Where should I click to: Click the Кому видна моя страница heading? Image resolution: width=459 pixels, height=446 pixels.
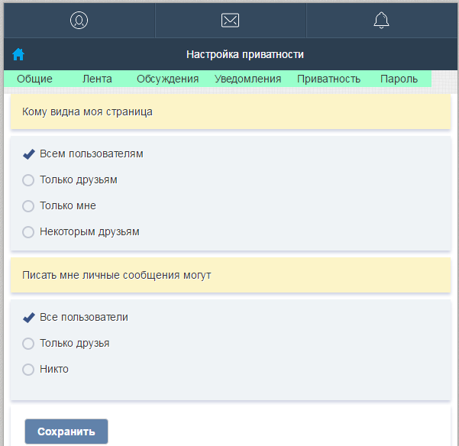click(87, 112)
